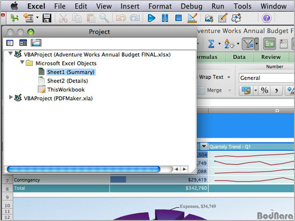This screenshot has height=221, width=295.
Task: Click the Insert UserForm icon
Action: click(28, 18)
